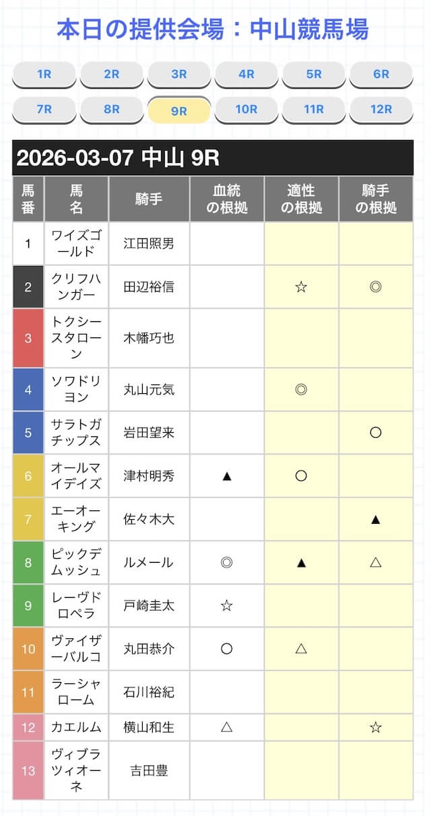Viewport: 431px width, 816px height.
Task: Click the 騎手の根拠 column header
Action: coord(376,199)
